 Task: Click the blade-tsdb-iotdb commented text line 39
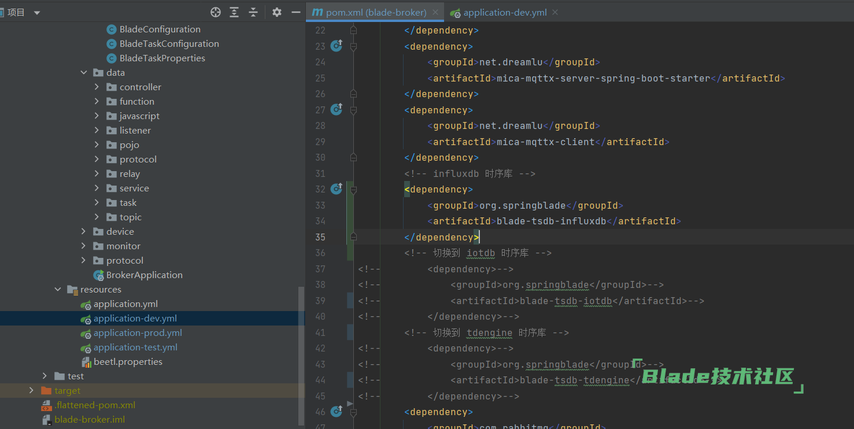click(566, 301)
